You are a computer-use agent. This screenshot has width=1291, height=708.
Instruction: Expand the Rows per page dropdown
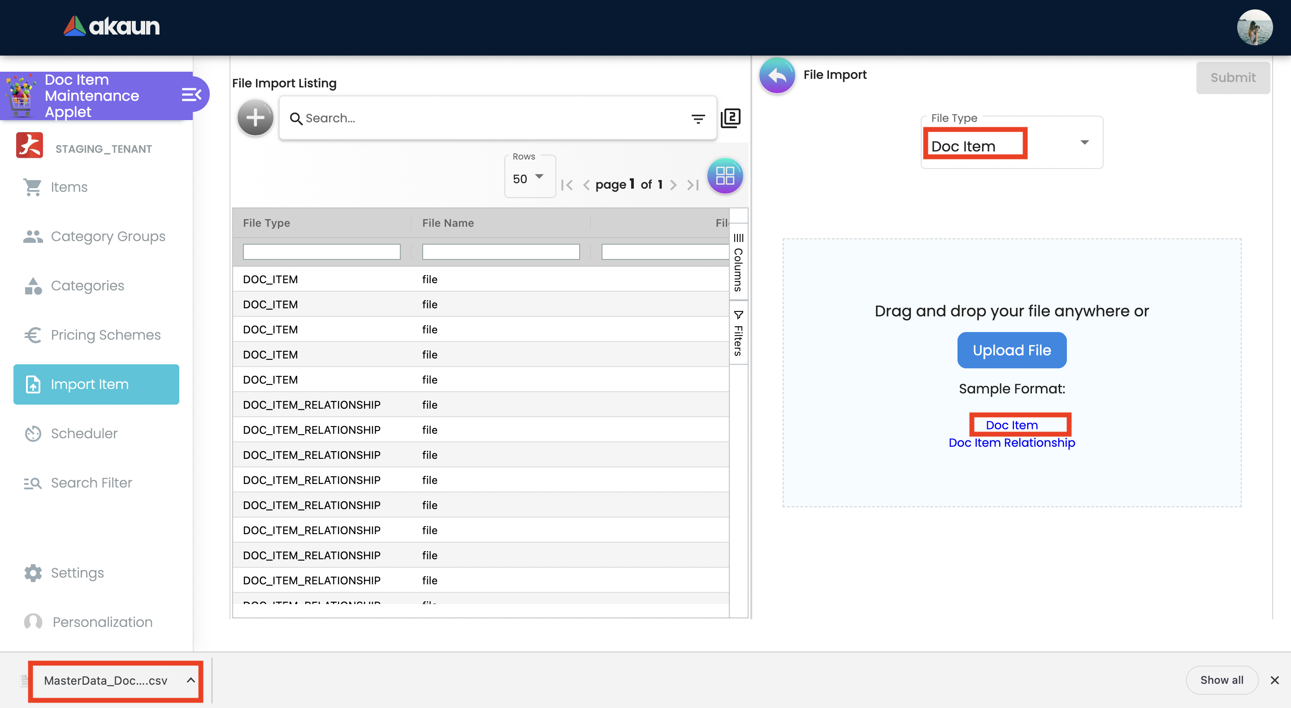tap(529, 178)
